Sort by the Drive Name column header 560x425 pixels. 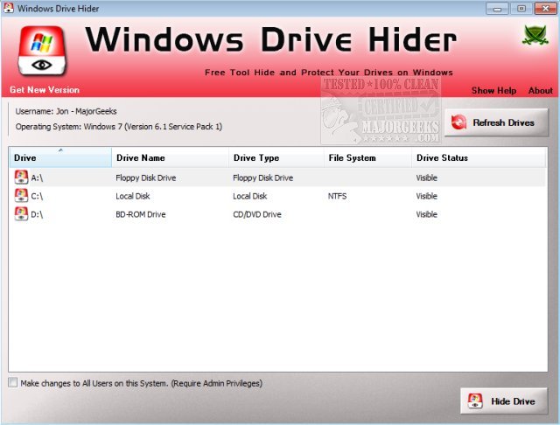(x=170, y=157)
